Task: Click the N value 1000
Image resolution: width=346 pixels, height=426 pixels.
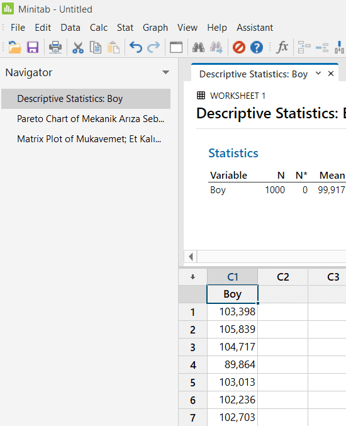Action: coord(275,189)
